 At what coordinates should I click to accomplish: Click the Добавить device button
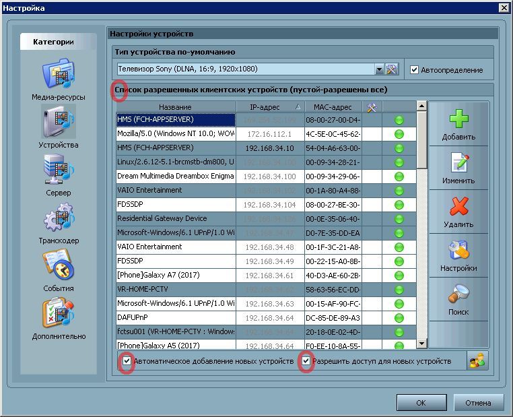click(458, 125)
